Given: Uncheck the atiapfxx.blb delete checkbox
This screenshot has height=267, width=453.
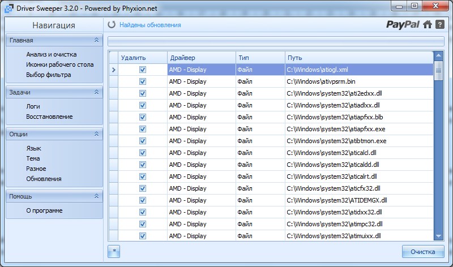Looking at the screenshot, I should coord(143,117).
